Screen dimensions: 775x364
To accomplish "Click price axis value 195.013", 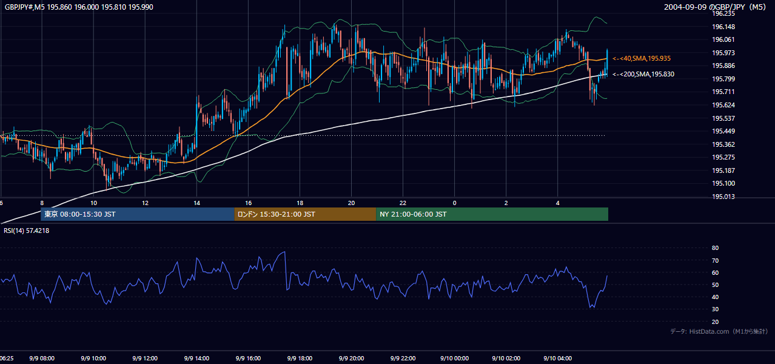I will coord(724,197).
